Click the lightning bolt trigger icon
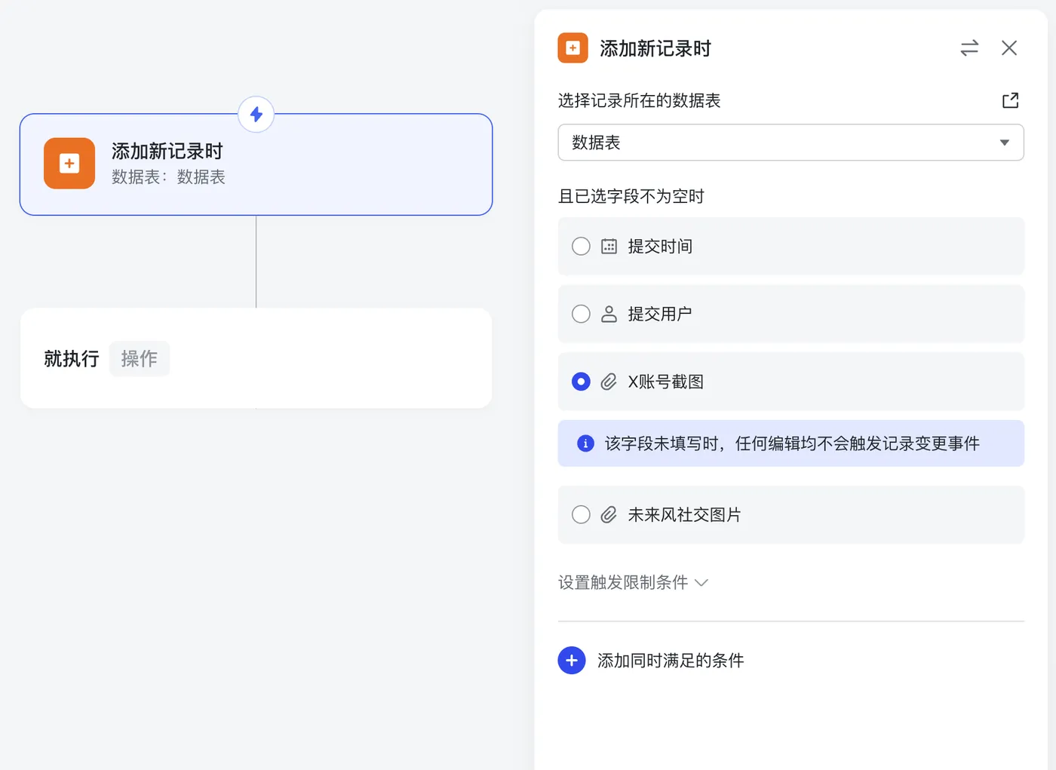This screenshot has width=1056, height=770. [256, 115]
